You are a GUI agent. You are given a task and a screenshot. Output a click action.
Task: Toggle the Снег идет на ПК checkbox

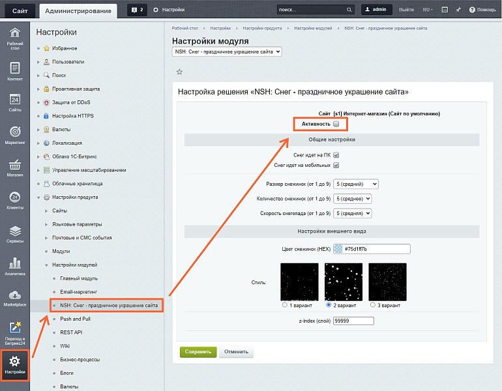[336, 155]
